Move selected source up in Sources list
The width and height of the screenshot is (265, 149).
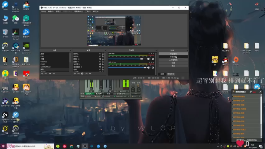pyautogui.click(x=86, y=74)
